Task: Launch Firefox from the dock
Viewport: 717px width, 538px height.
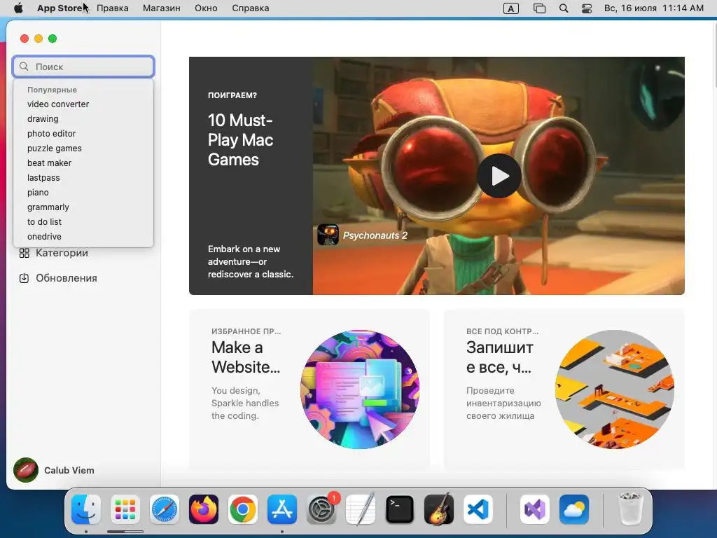Action: pos(204,509)
